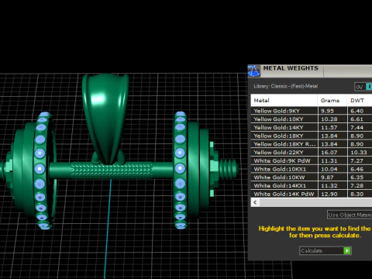The height and width of the screenshot is (279, 372).
Task: Select the Yellow Gold:10KY row
Action: (312, 119)
